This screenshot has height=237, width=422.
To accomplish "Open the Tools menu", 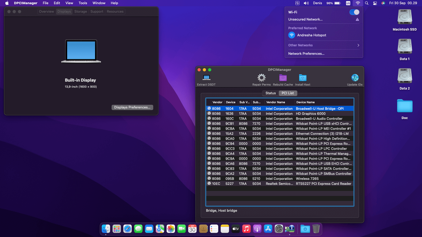I will [x=83, y=3].
